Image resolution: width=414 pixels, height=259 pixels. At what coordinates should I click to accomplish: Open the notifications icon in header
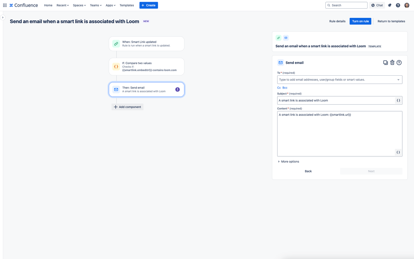[x=390, y=5]
